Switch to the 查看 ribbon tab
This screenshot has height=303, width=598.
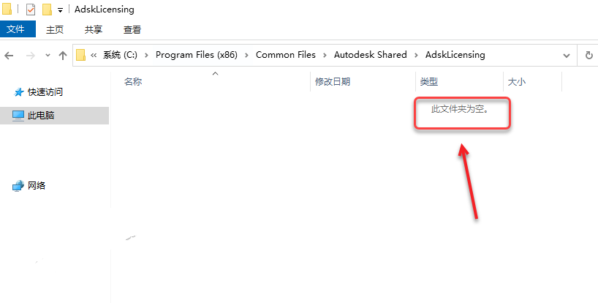click(132, 29)
